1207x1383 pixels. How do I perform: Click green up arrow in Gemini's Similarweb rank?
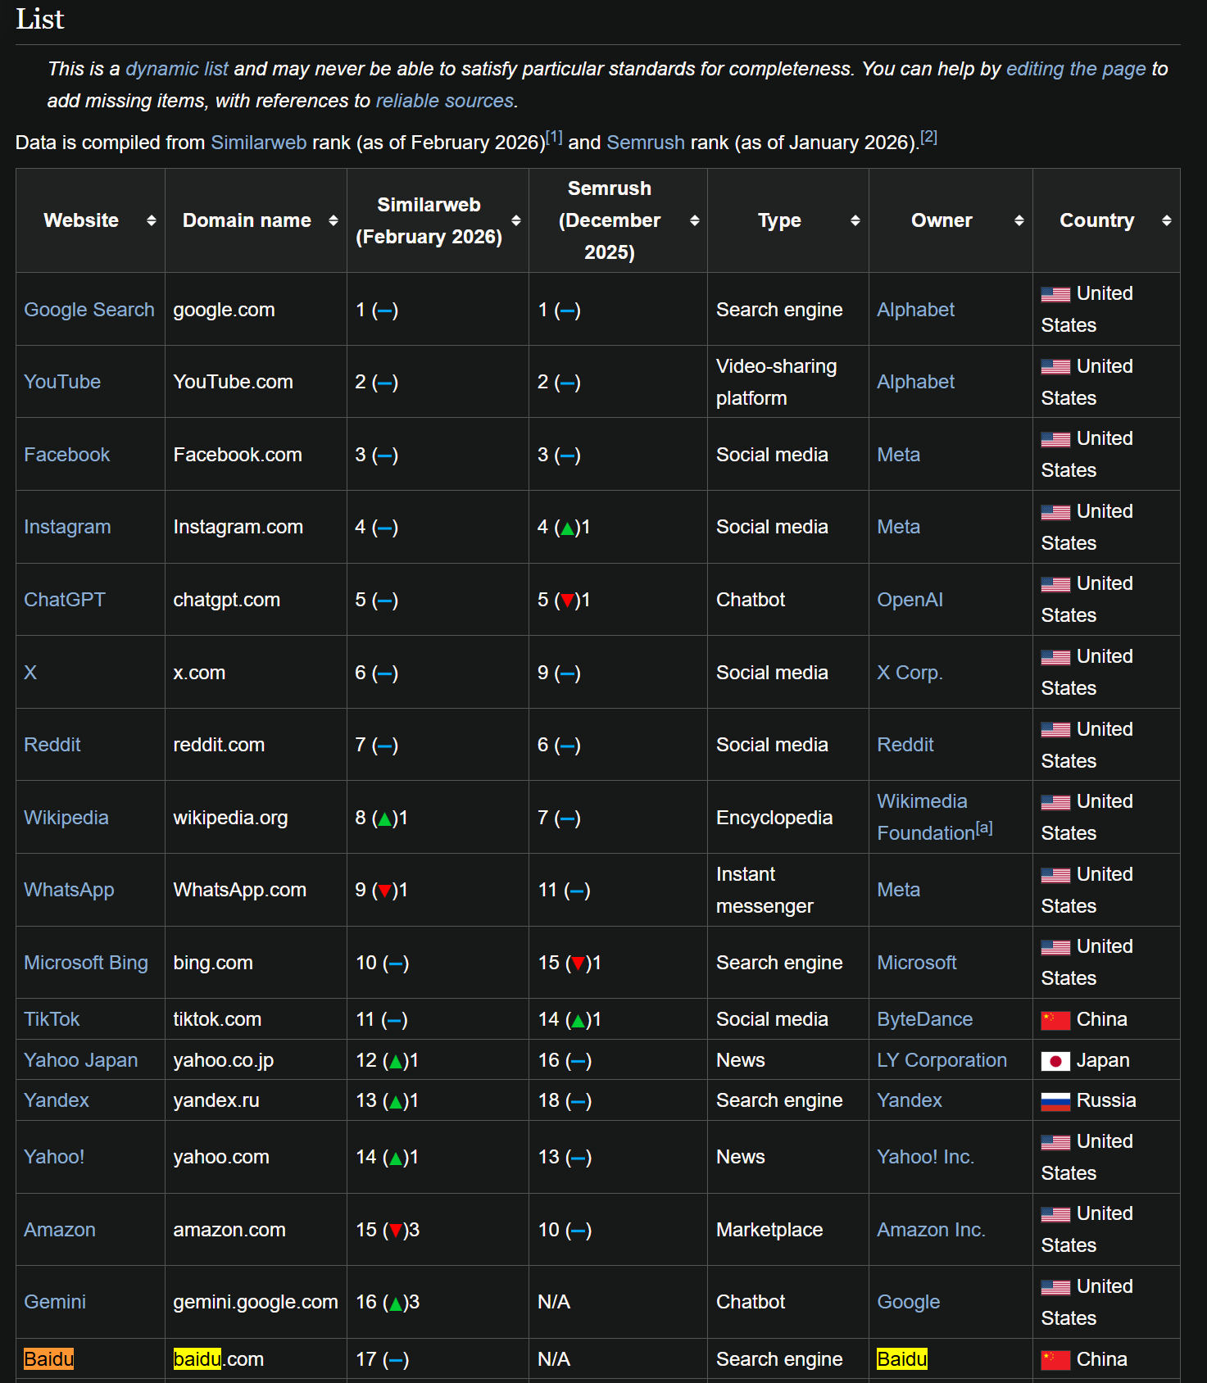click(396, 1304)
